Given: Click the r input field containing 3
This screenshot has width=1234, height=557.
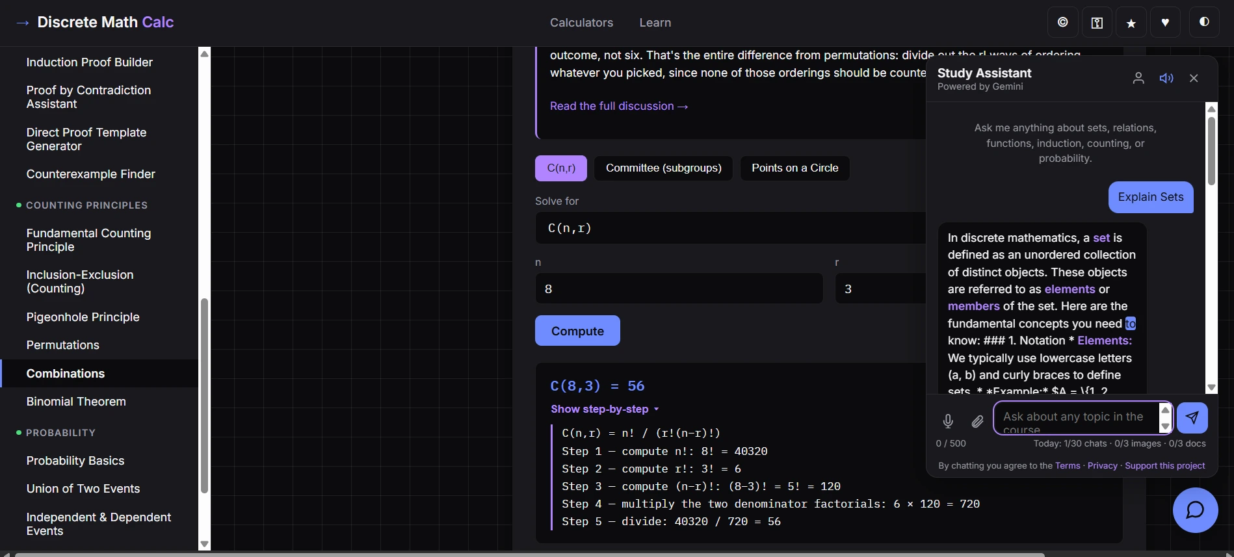Looking at the screenshot, I should [880, 289].
